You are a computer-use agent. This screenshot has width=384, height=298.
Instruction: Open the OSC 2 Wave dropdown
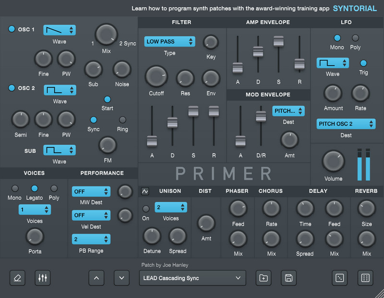60,90
